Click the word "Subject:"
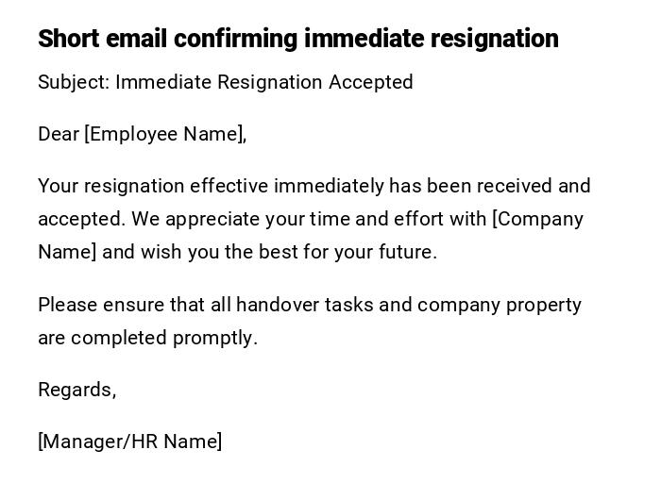 pos(74,82)
